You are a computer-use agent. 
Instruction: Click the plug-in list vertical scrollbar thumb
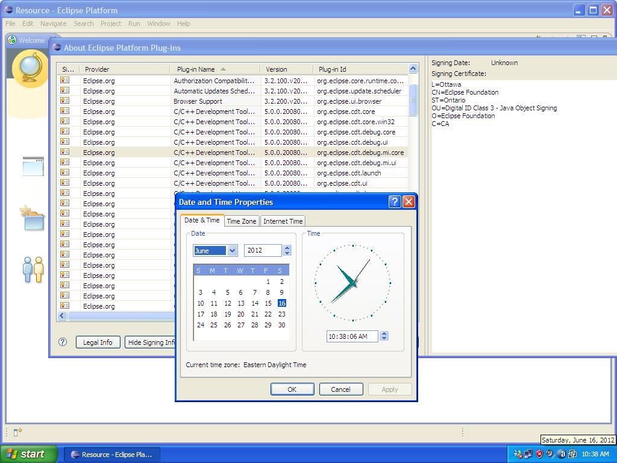pyautogui.click(x=413, y=100)
